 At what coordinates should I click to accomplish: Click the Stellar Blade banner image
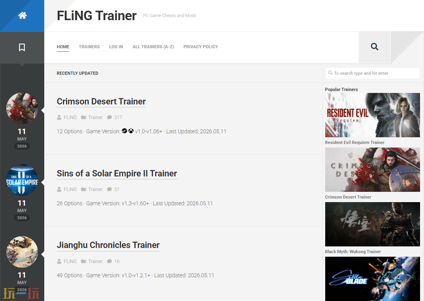[x=372, y=279]
